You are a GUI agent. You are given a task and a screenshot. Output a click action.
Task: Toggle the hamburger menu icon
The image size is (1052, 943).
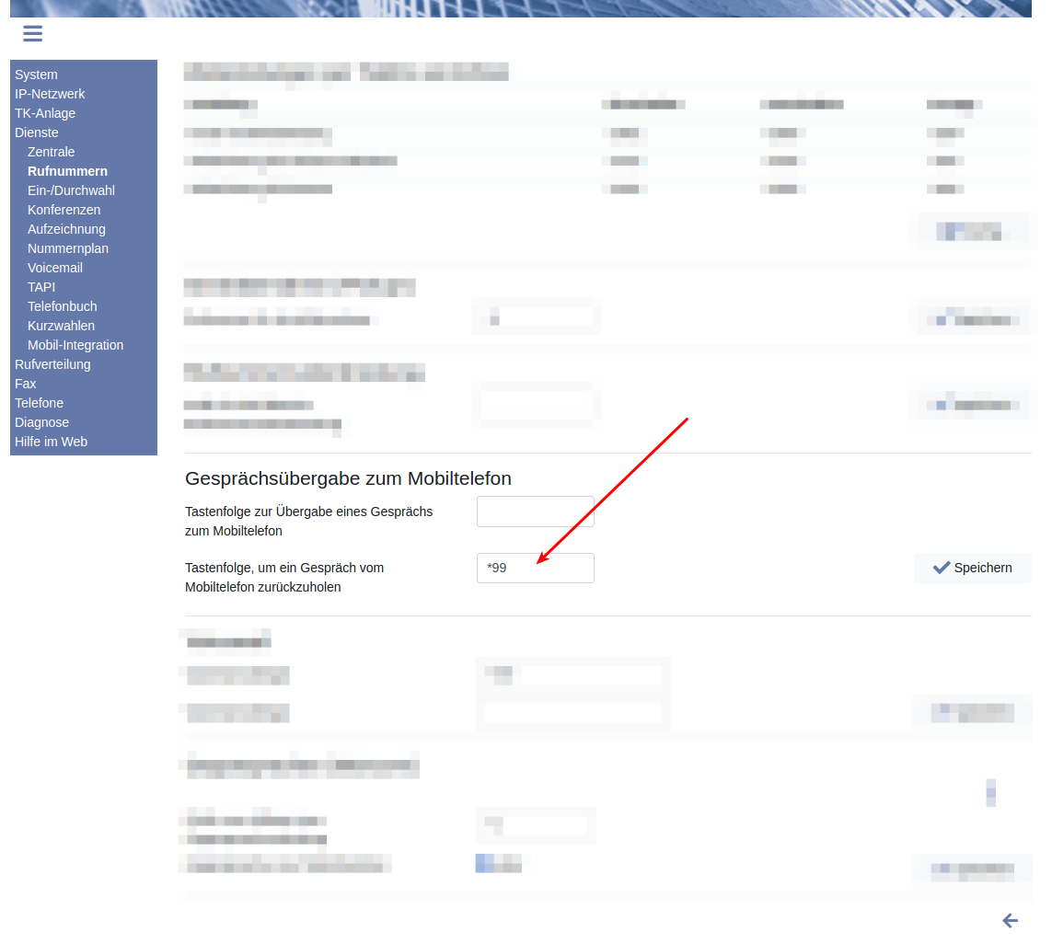coord(33,34)
